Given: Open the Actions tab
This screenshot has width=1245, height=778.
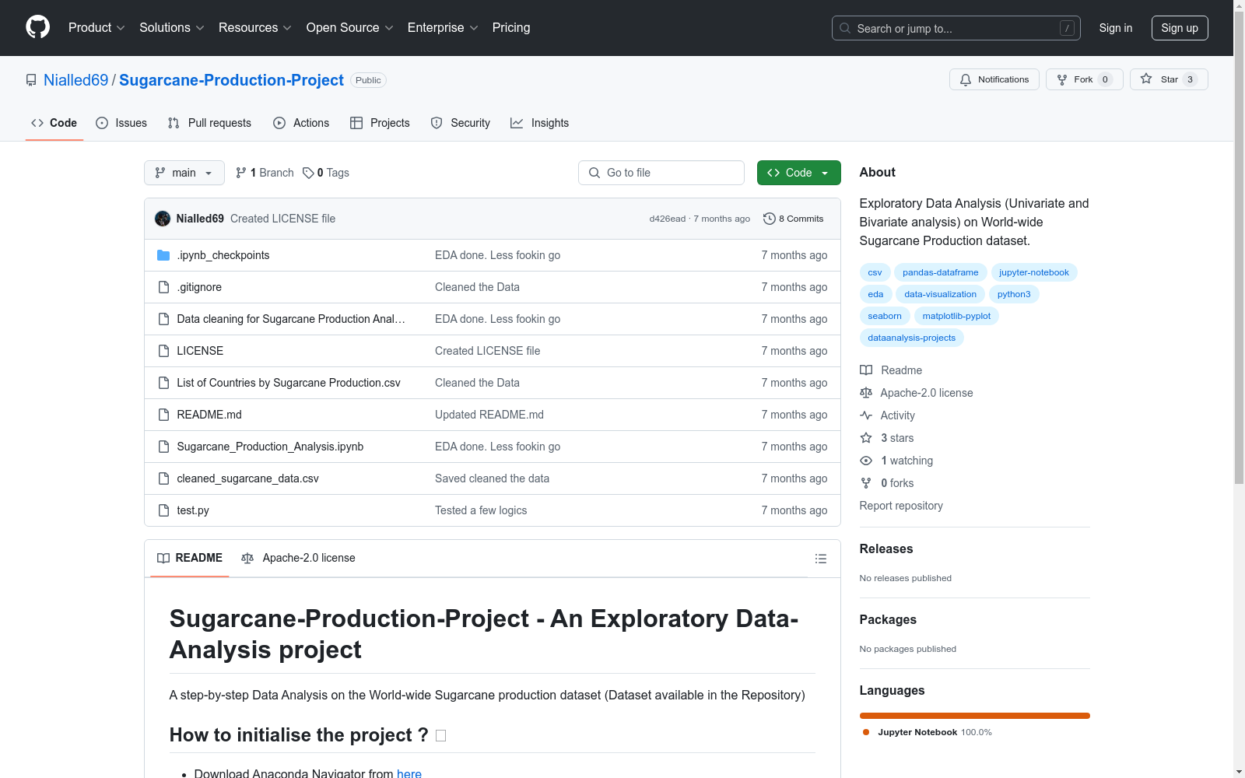Looking at the screenshot, I should [x=301, y=123].
